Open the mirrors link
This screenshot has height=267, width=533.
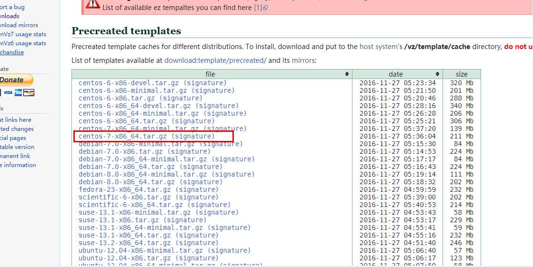click(303, 60)
